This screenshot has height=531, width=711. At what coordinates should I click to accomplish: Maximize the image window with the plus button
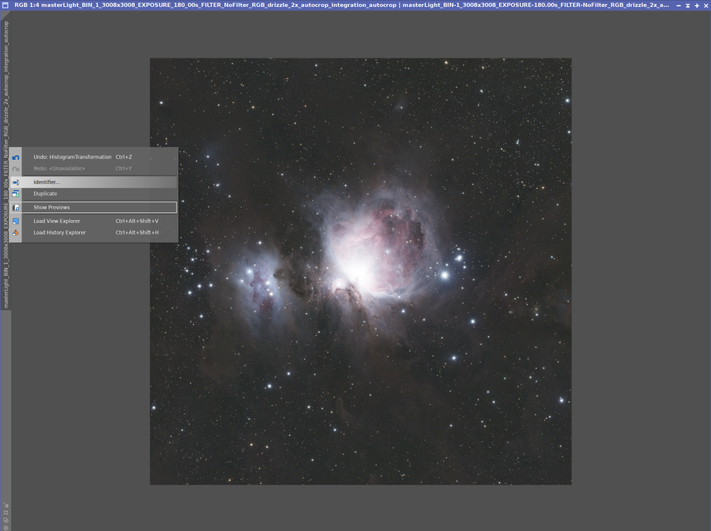click(696, 5)
